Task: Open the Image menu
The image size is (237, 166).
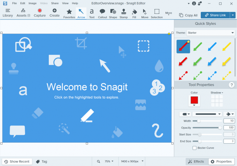Action: click(x=32, y=3)
